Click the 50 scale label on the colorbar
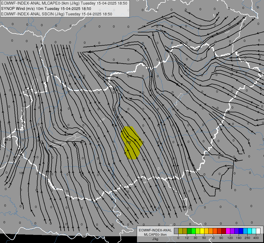The height and width of the screenshot is (243, 264). pos(204,238)
